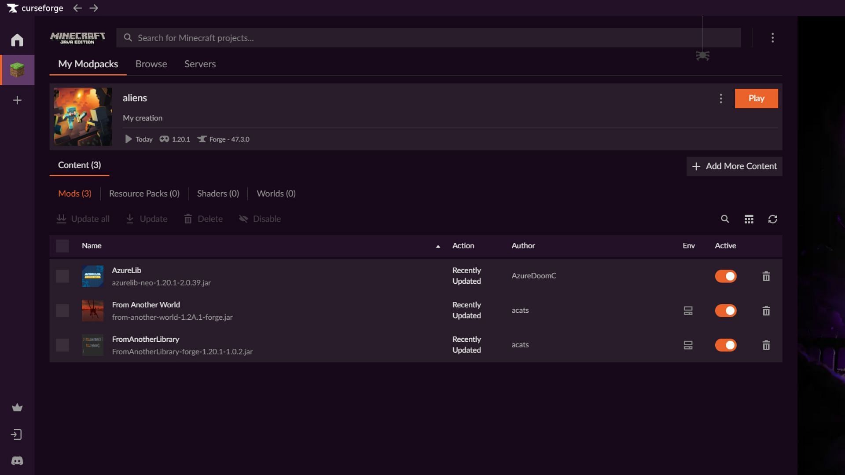Viewport: 845px width, 475px height.
Task: Click the environment icon for FromAnotherLibrary
Action: tap(688, 345)
